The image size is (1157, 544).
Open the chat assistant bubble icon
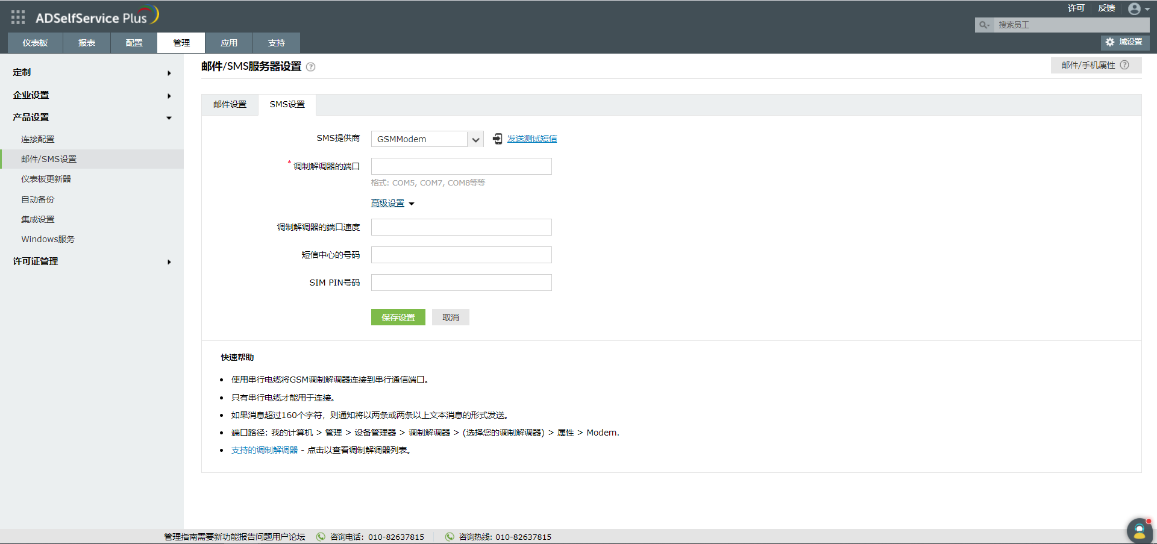coord(1140,531)
